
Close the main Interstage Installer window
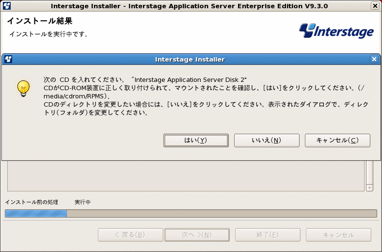375,6
